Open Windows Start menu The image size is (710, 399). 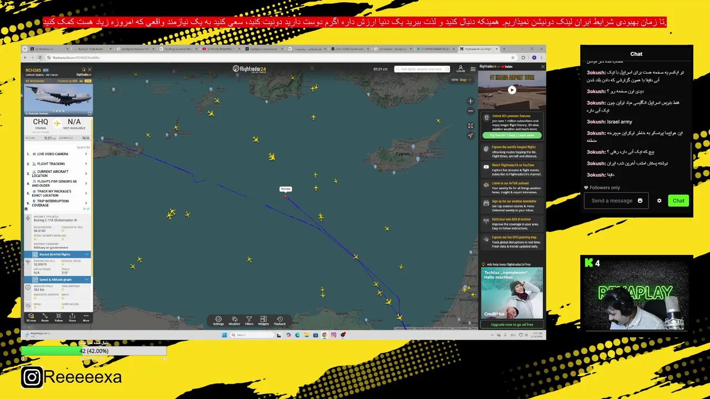[225, 335]
